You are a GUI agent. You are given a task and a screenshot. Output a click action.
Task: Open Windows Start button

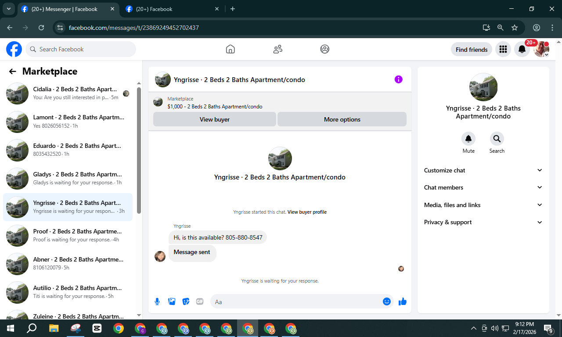[11, 328]
